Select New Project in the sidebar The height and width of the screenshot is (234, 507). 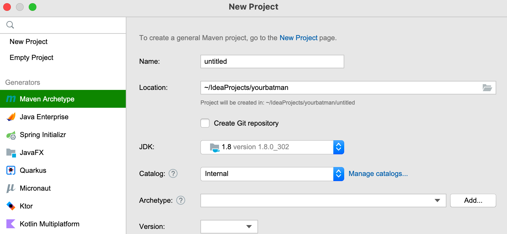[63, 42]
